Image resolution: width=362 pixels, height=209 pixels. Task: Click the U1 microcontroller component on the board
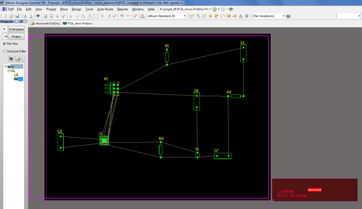[x=104, y=140]
